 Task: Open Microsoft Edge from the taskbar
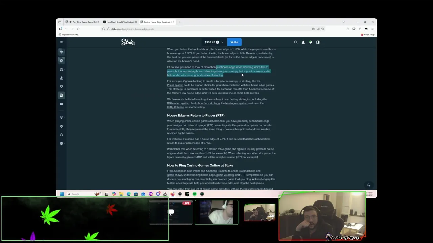click(129, 194)
